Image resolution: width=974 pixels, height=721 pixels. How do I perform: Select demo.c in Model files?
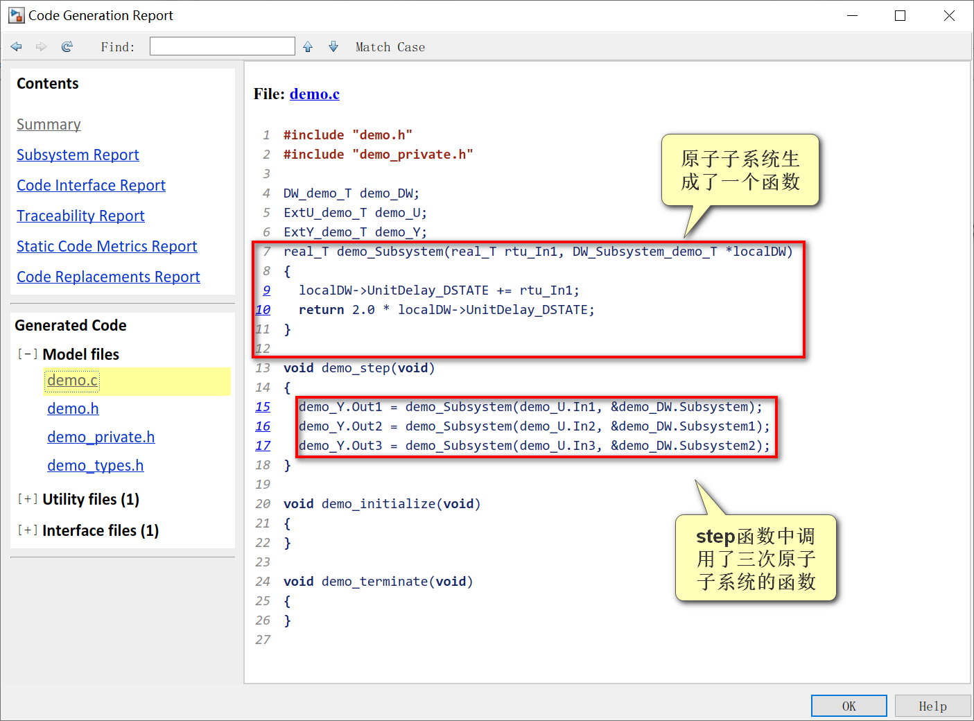(73, 381)
